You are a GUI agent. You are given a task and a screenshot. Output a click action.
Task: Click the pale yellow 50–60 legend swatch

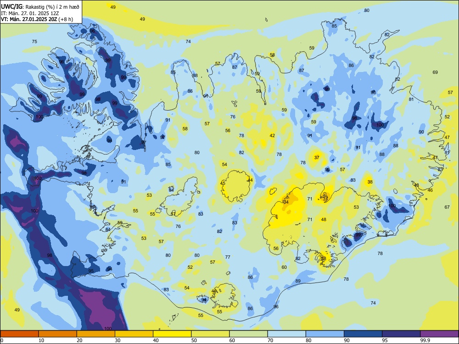[x=210, y=334]
